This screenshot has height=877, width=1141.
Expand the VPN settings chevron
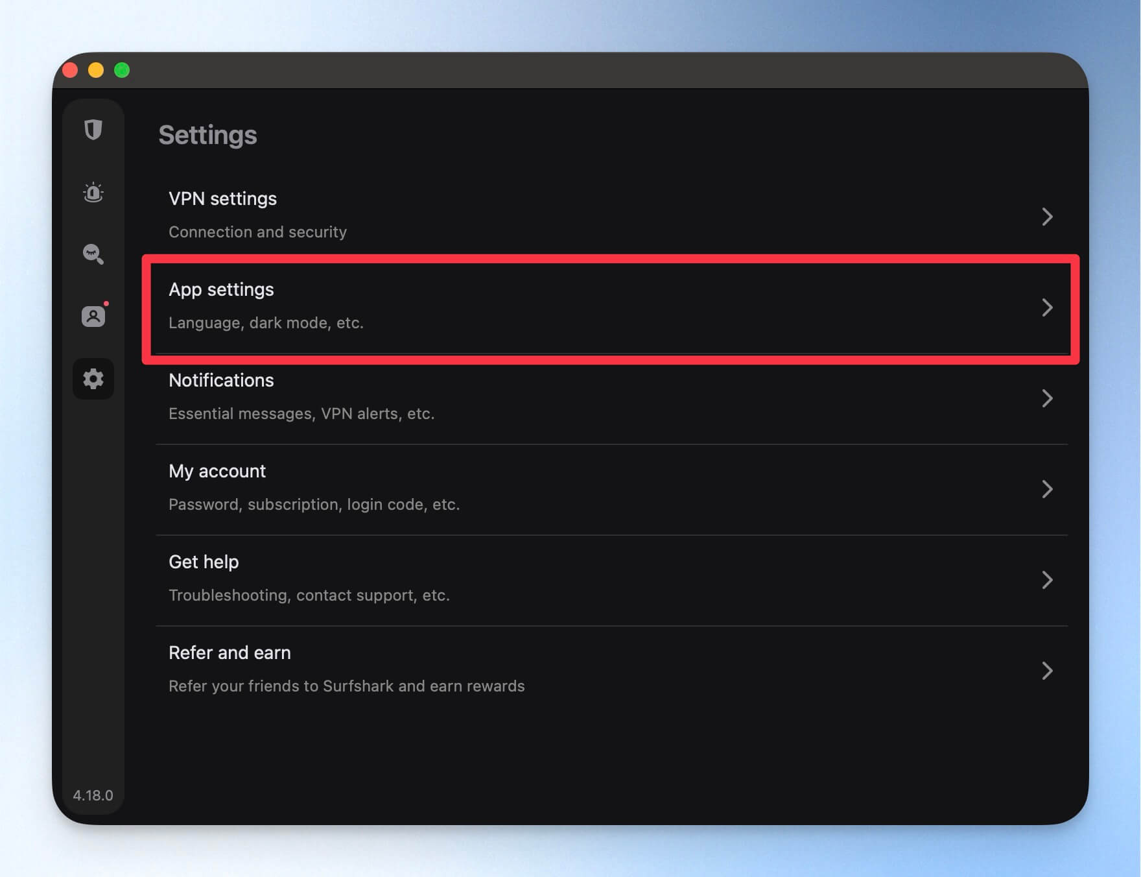pyautogui.click(x=1047, y=217)
